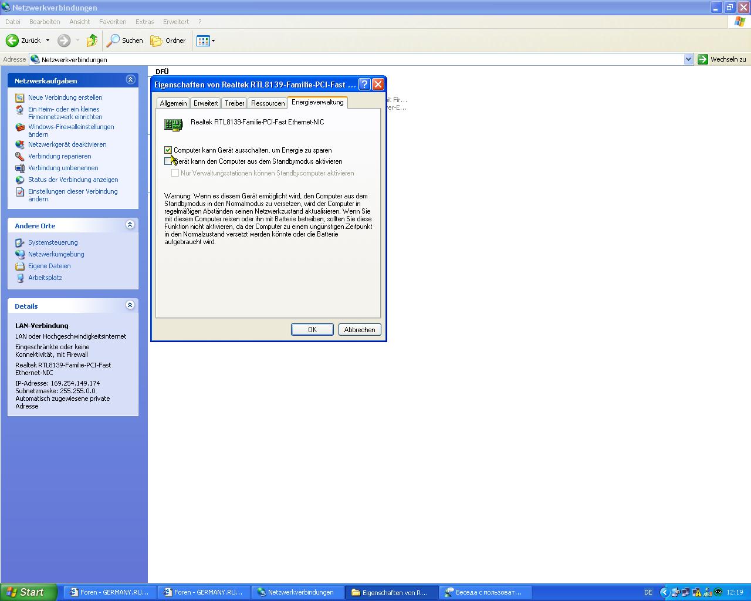Click the Heim- oder Firmennetzwerk icon
Screen dimensions: 751x601
[x=20, y=110]
